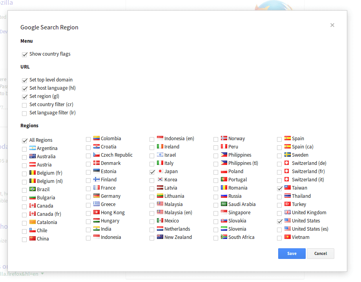361x282 pixels.
Task: Uncheck the Taiwan region checkbox
Action: 279,188
